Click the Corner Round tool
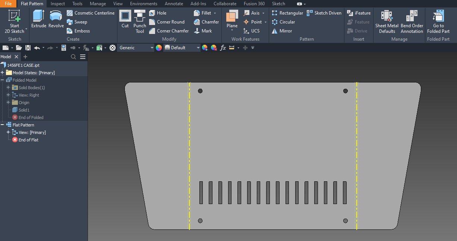457x241 pixels. 168,22
